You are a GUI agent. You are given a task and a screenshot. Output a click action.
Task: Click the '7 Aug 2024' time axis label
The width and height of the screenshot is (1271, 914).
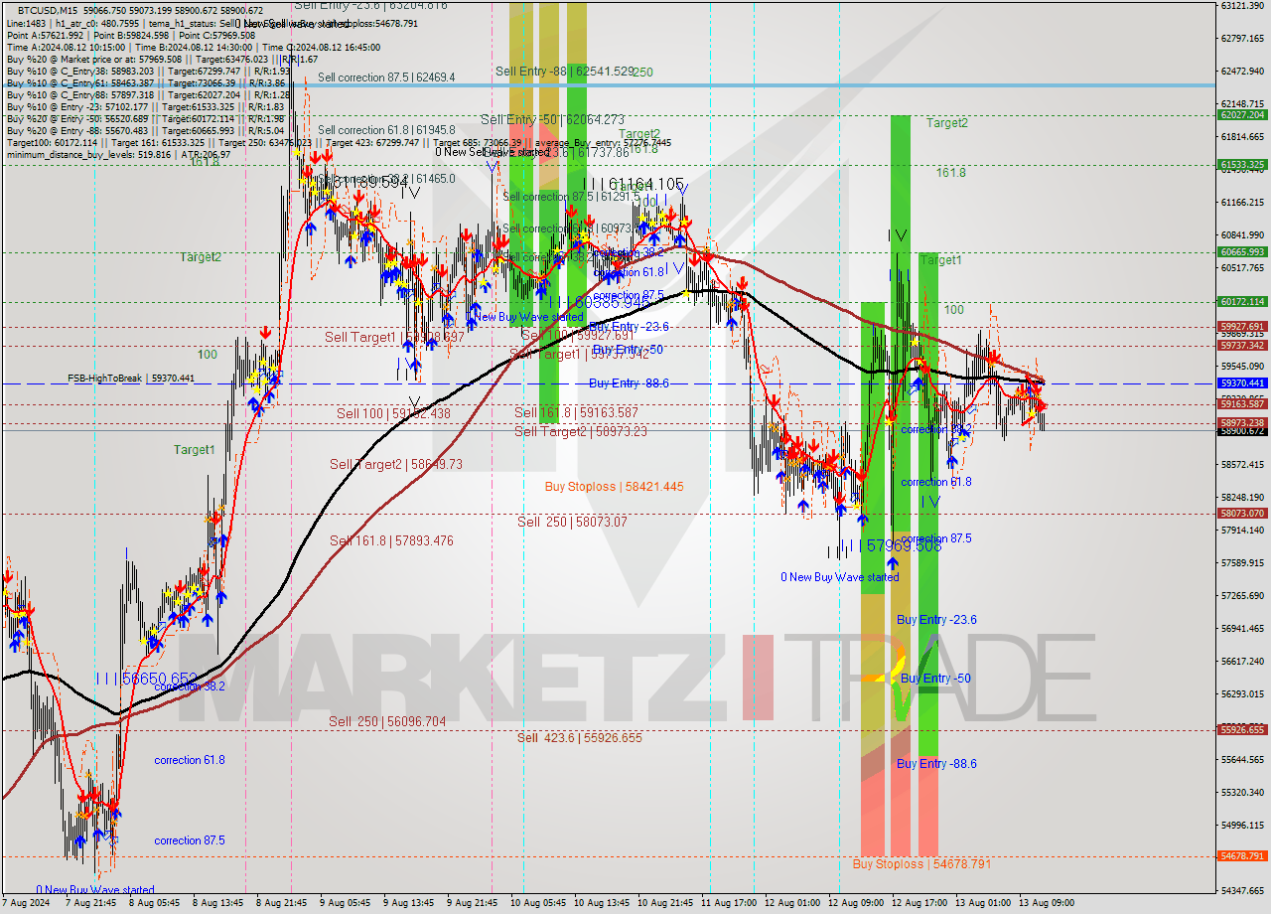[26, 903]
